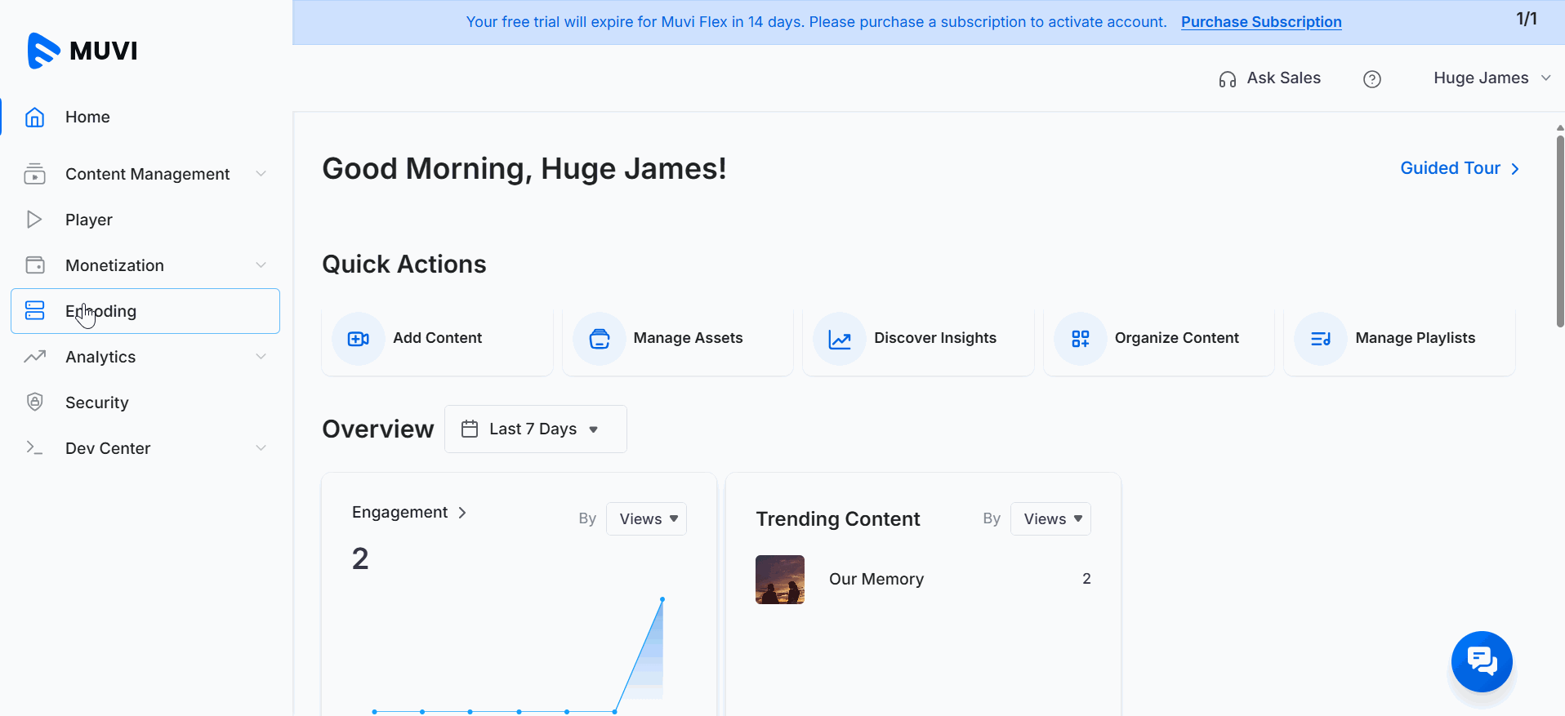This screenshot has height=716, width=1565.
Task: Open the Huge James account menu
Action: click(x=1491, y=78)
